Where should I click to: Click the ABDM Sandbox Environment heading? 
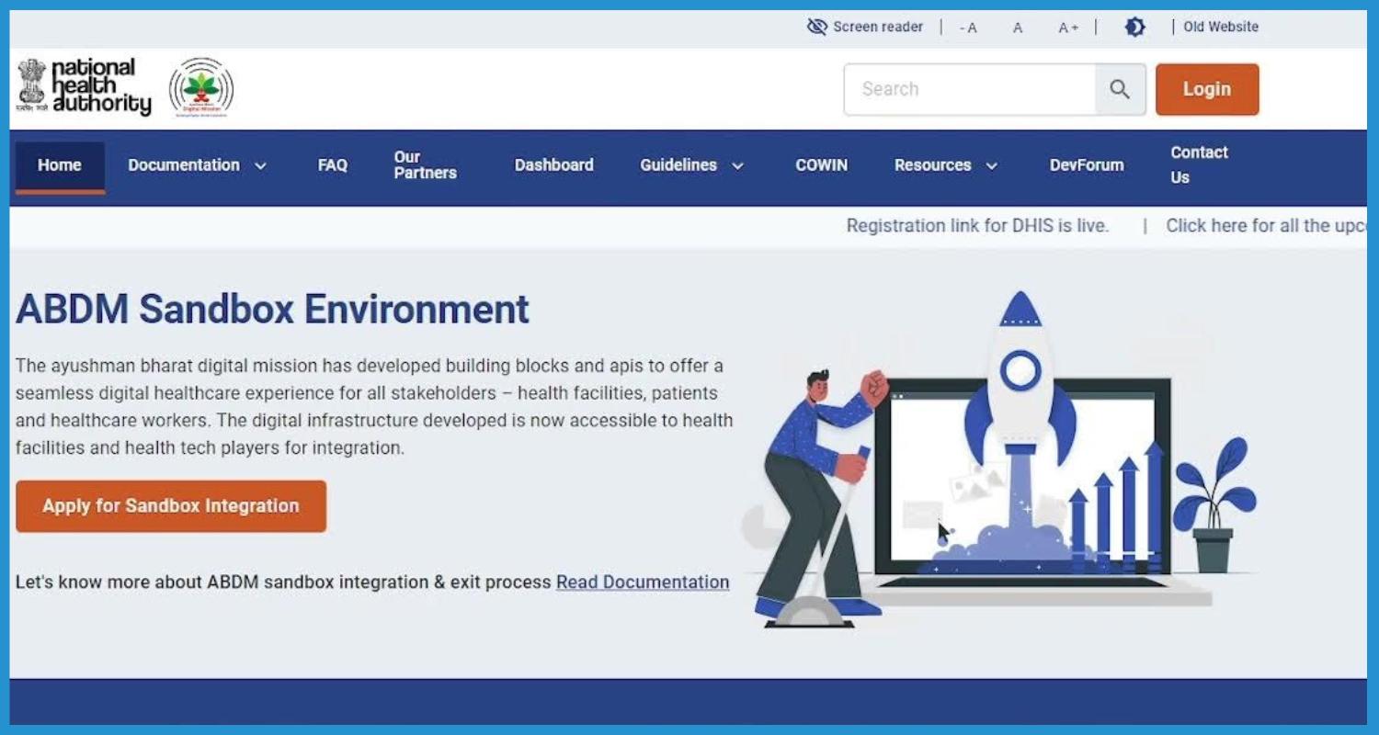[x=273, y=310]
